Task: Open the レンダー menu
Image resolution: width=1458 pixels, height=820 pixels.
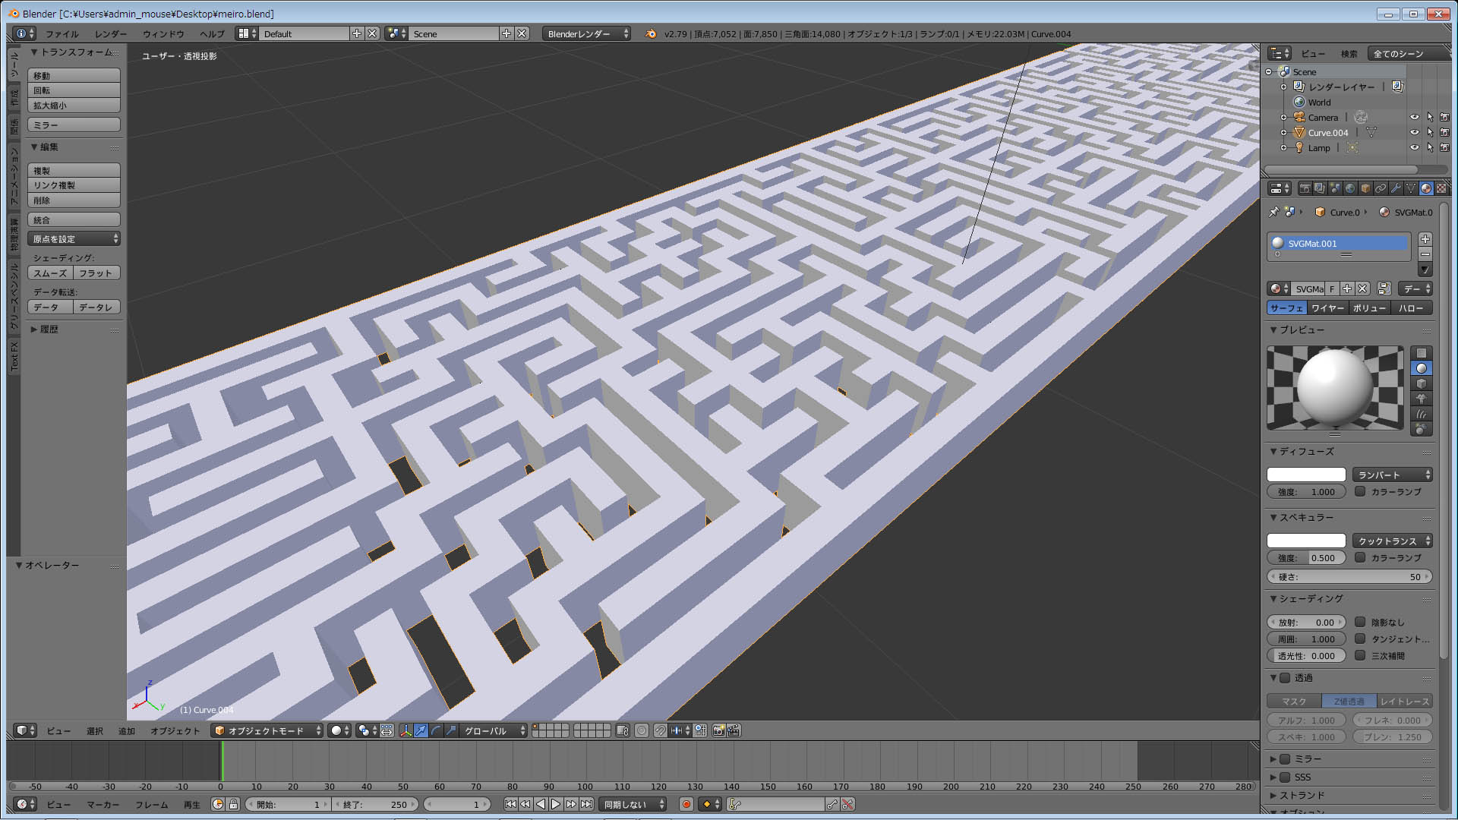Action: pos(111,34)
